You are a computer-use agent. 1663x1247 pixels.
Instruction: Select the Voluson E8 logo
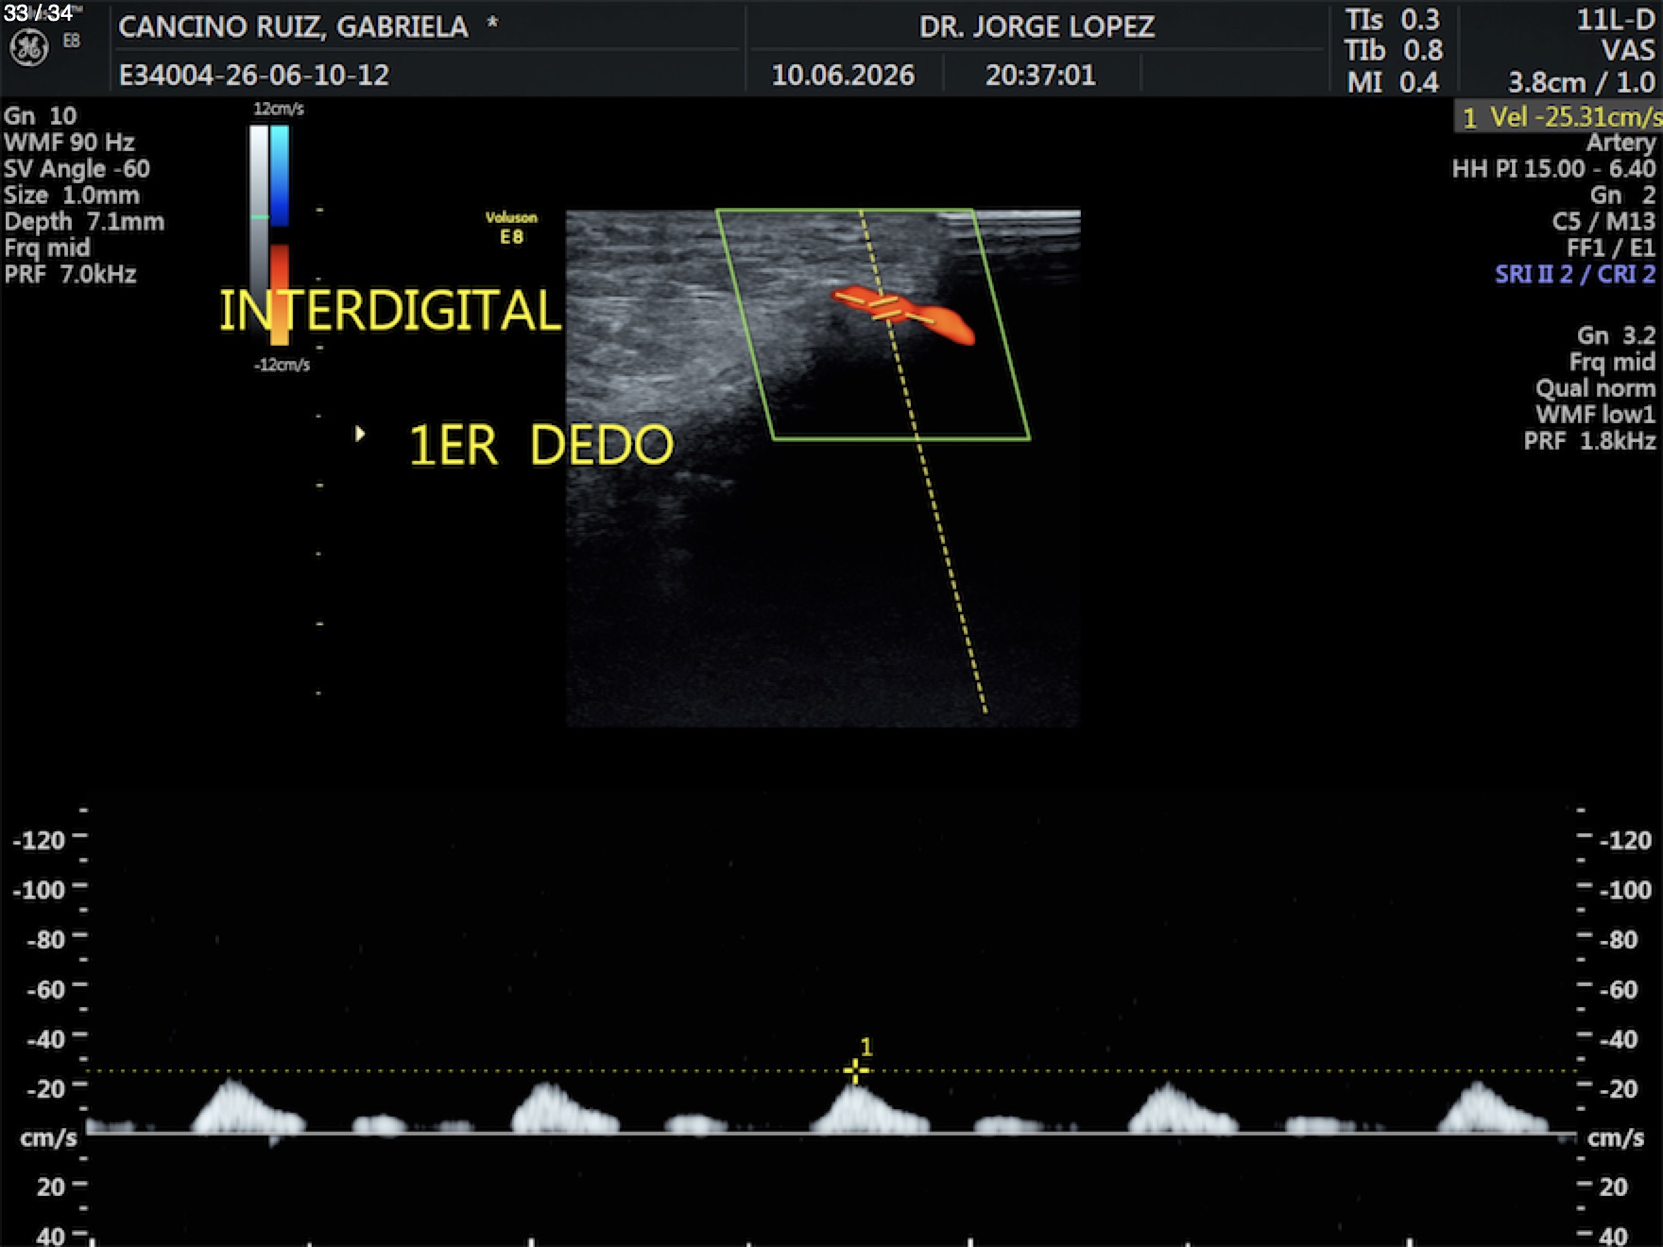coord(511,228)
